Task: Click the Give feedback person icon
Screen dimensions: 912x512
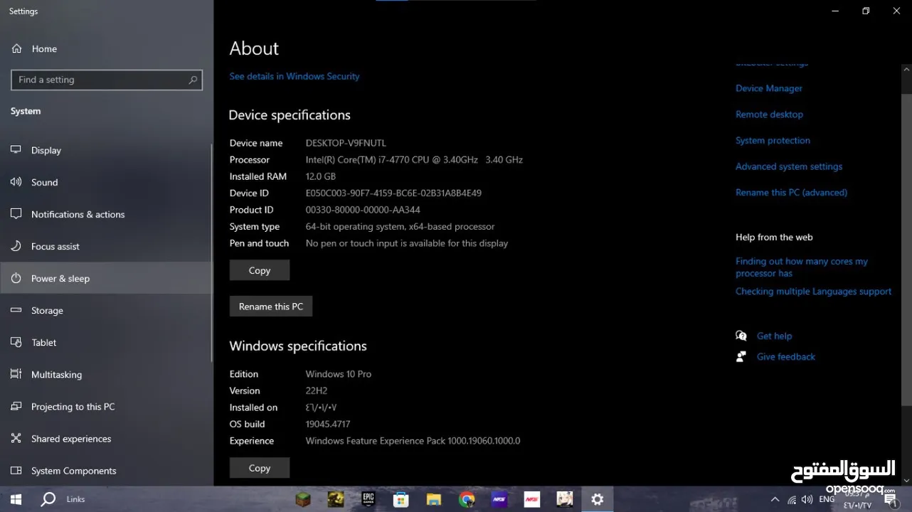Action: pos(741,356)
